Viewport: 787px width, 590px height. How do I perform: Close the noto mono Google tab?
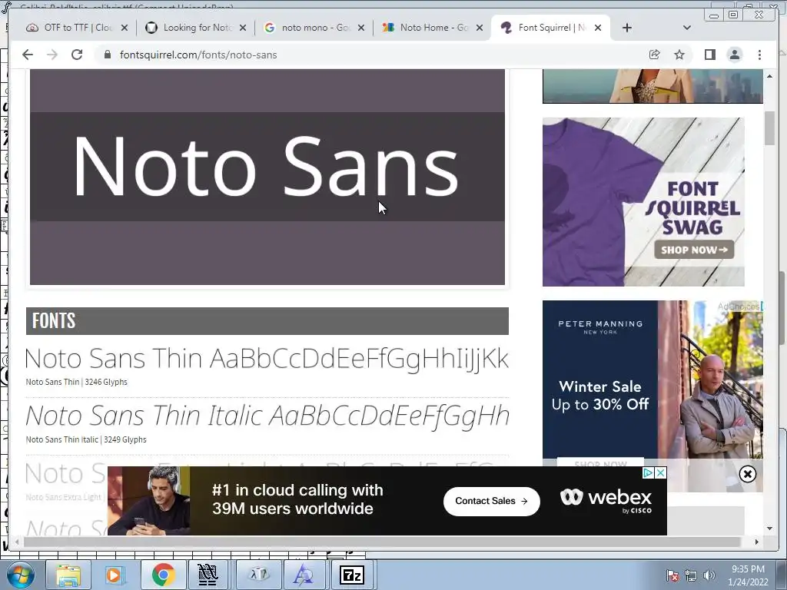pyautogui.click(x=361, y=28)
